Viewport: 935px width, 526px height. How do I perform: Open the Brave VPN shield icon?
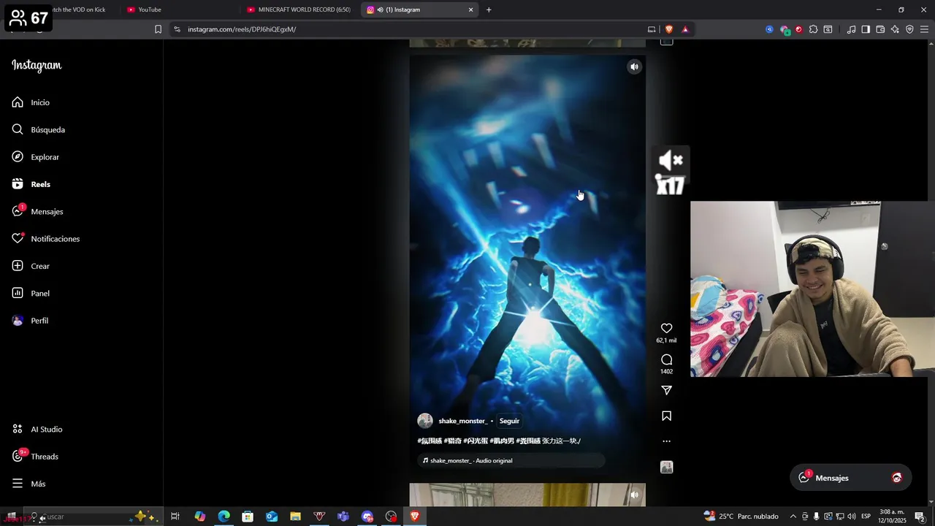pyautogui.click(x=909, y=29)
